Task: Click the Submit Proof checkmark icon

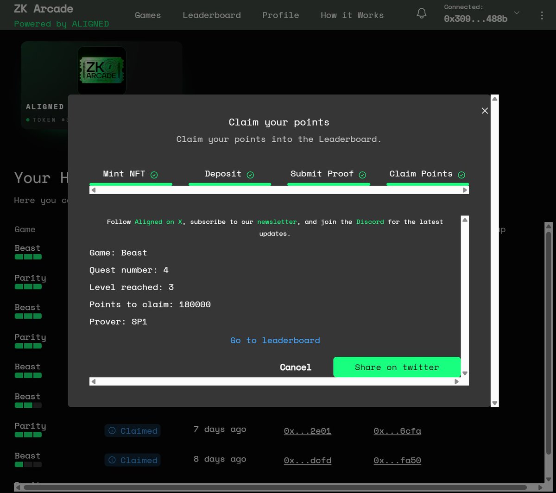Action: 362,175
